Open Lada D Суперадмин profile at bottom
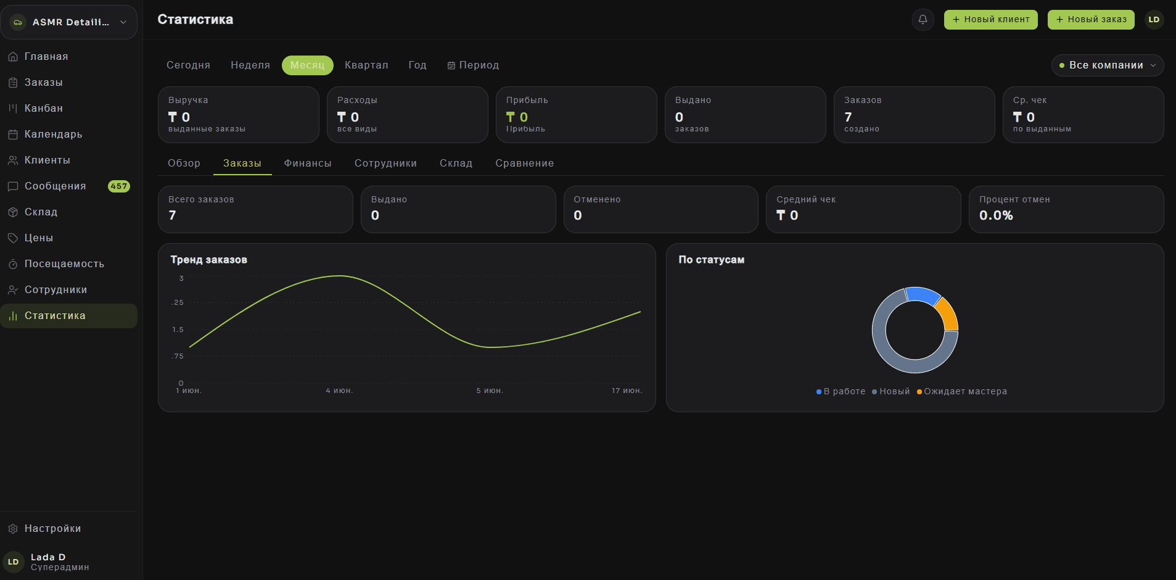This screenshot has height=580, width=1176. coord(68,562)
